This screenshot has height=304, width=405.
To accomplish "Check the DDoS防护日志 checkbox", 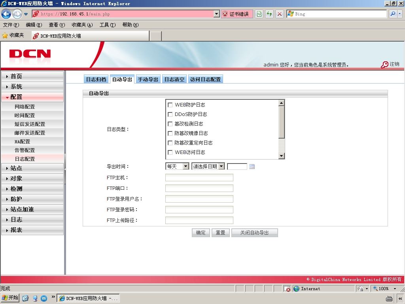I will pos(170,114).
